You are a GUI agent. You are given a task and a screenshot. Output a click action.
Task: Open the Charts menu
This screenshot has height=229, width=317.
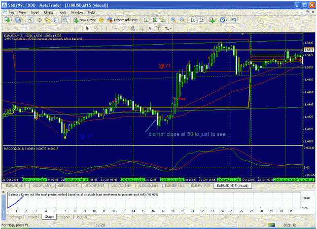pos(49,12)
